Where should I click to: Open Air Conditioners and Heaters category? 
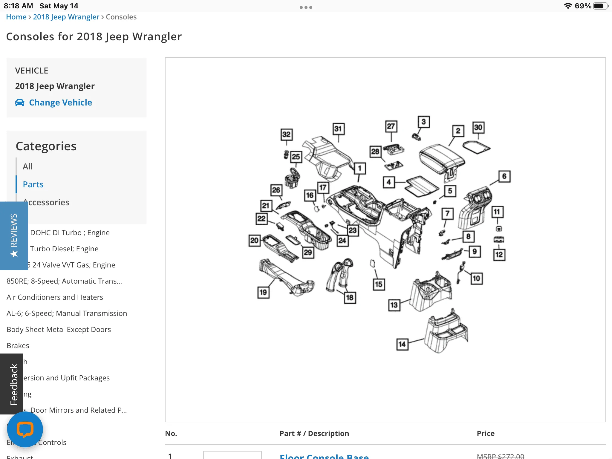tap(55, 297)
